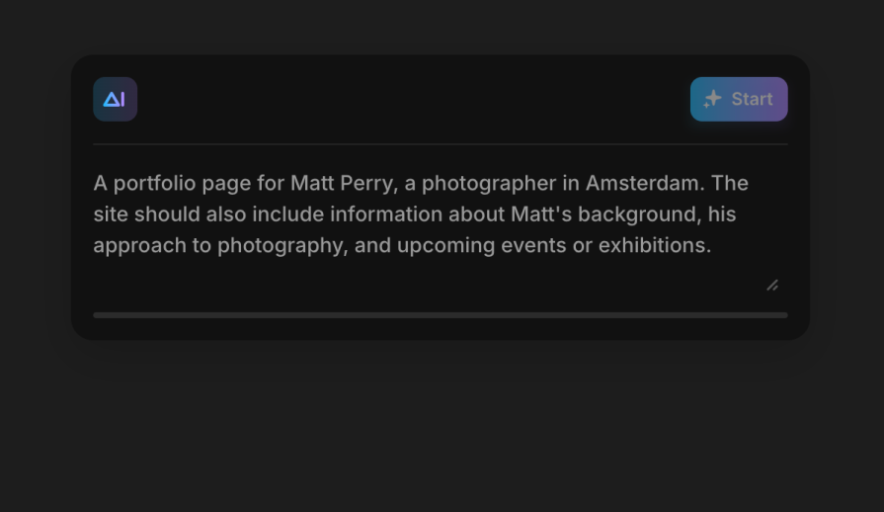884x512 pixels.
Task: Place cursor at end of prompt text
Action: pyautogui.click(x=712, y=245)
